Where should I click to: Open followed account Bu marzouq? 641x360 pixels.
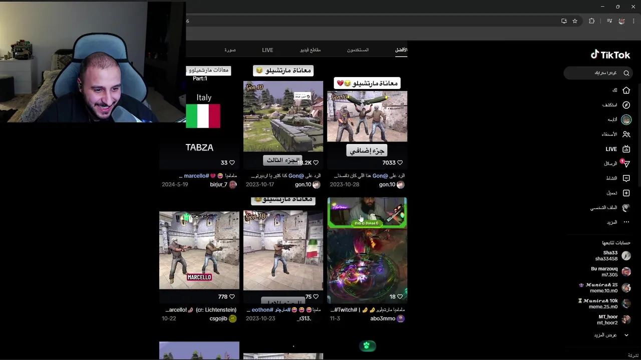[610, 271]
